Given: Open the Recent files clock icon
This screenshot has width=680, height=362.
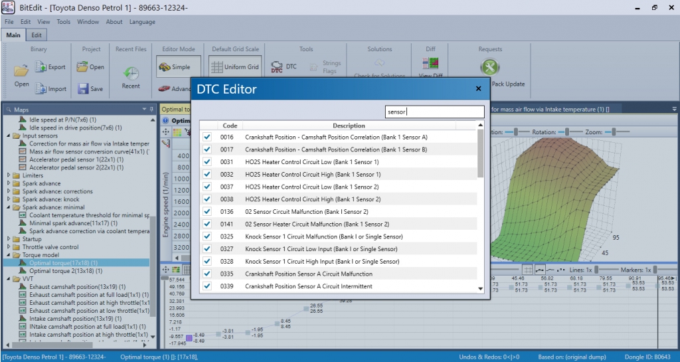Looking at the screenshot, I should (131, 72).
